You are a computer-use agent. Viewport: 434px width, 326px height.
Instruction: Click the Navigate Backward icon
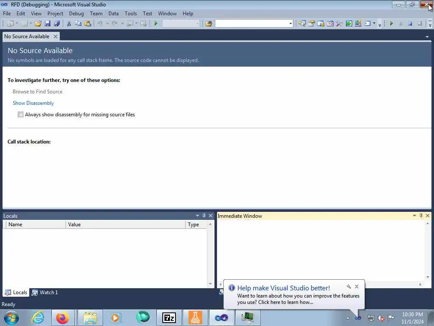click(130, 24)
